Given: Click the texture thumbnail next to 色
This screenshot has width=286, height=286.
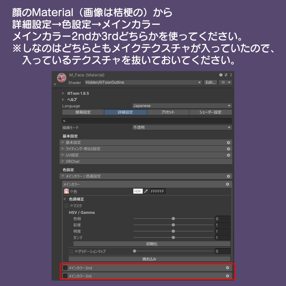Looking at the screenshot, I should (66, 191).
